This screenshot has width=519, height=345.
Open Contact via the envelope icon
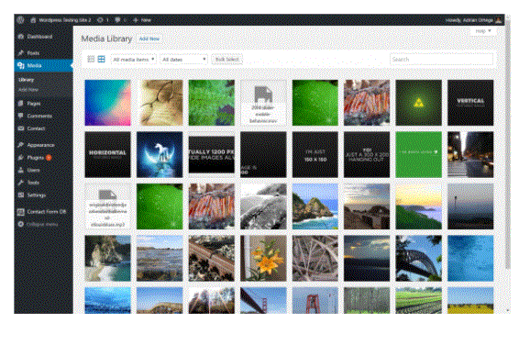21,128
